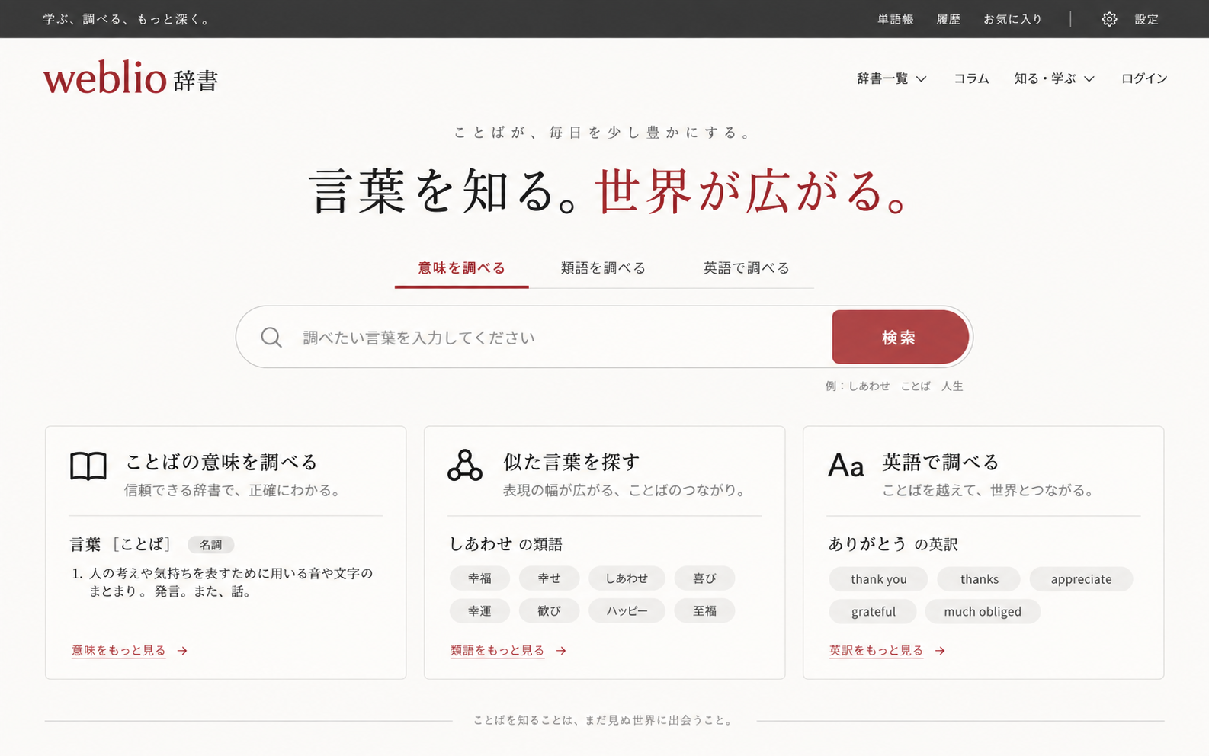The image size is (1209, 756).
Task: Select the much obliged translation chip
Action: (983, 612)
